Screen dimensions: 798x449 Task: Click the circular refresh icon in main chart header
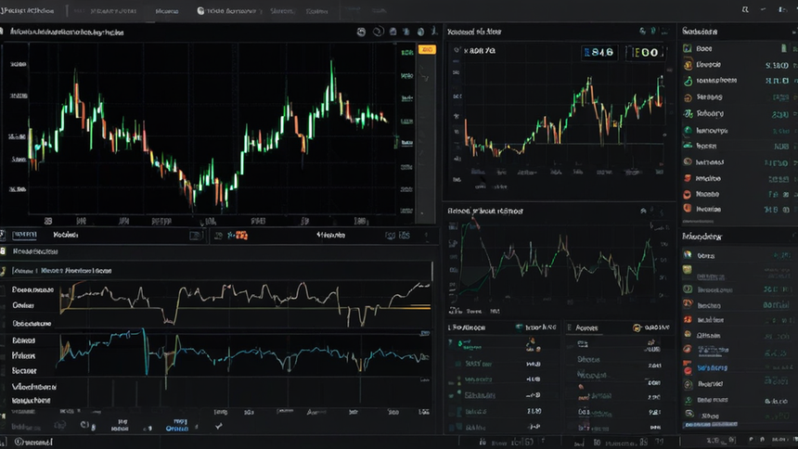pyautogui.click(x=378, y=32)
